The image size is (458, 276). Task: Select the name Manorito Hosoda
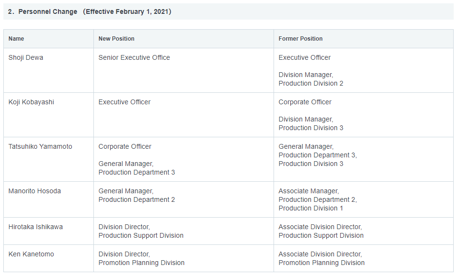(34, 191)
